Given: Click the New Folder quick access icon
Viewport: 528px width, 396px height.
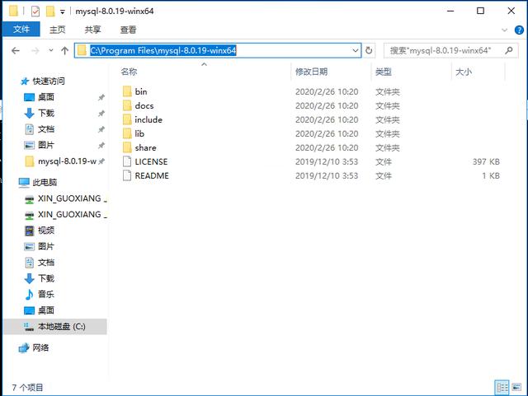Looking at the screenshot, I should 49,11.
